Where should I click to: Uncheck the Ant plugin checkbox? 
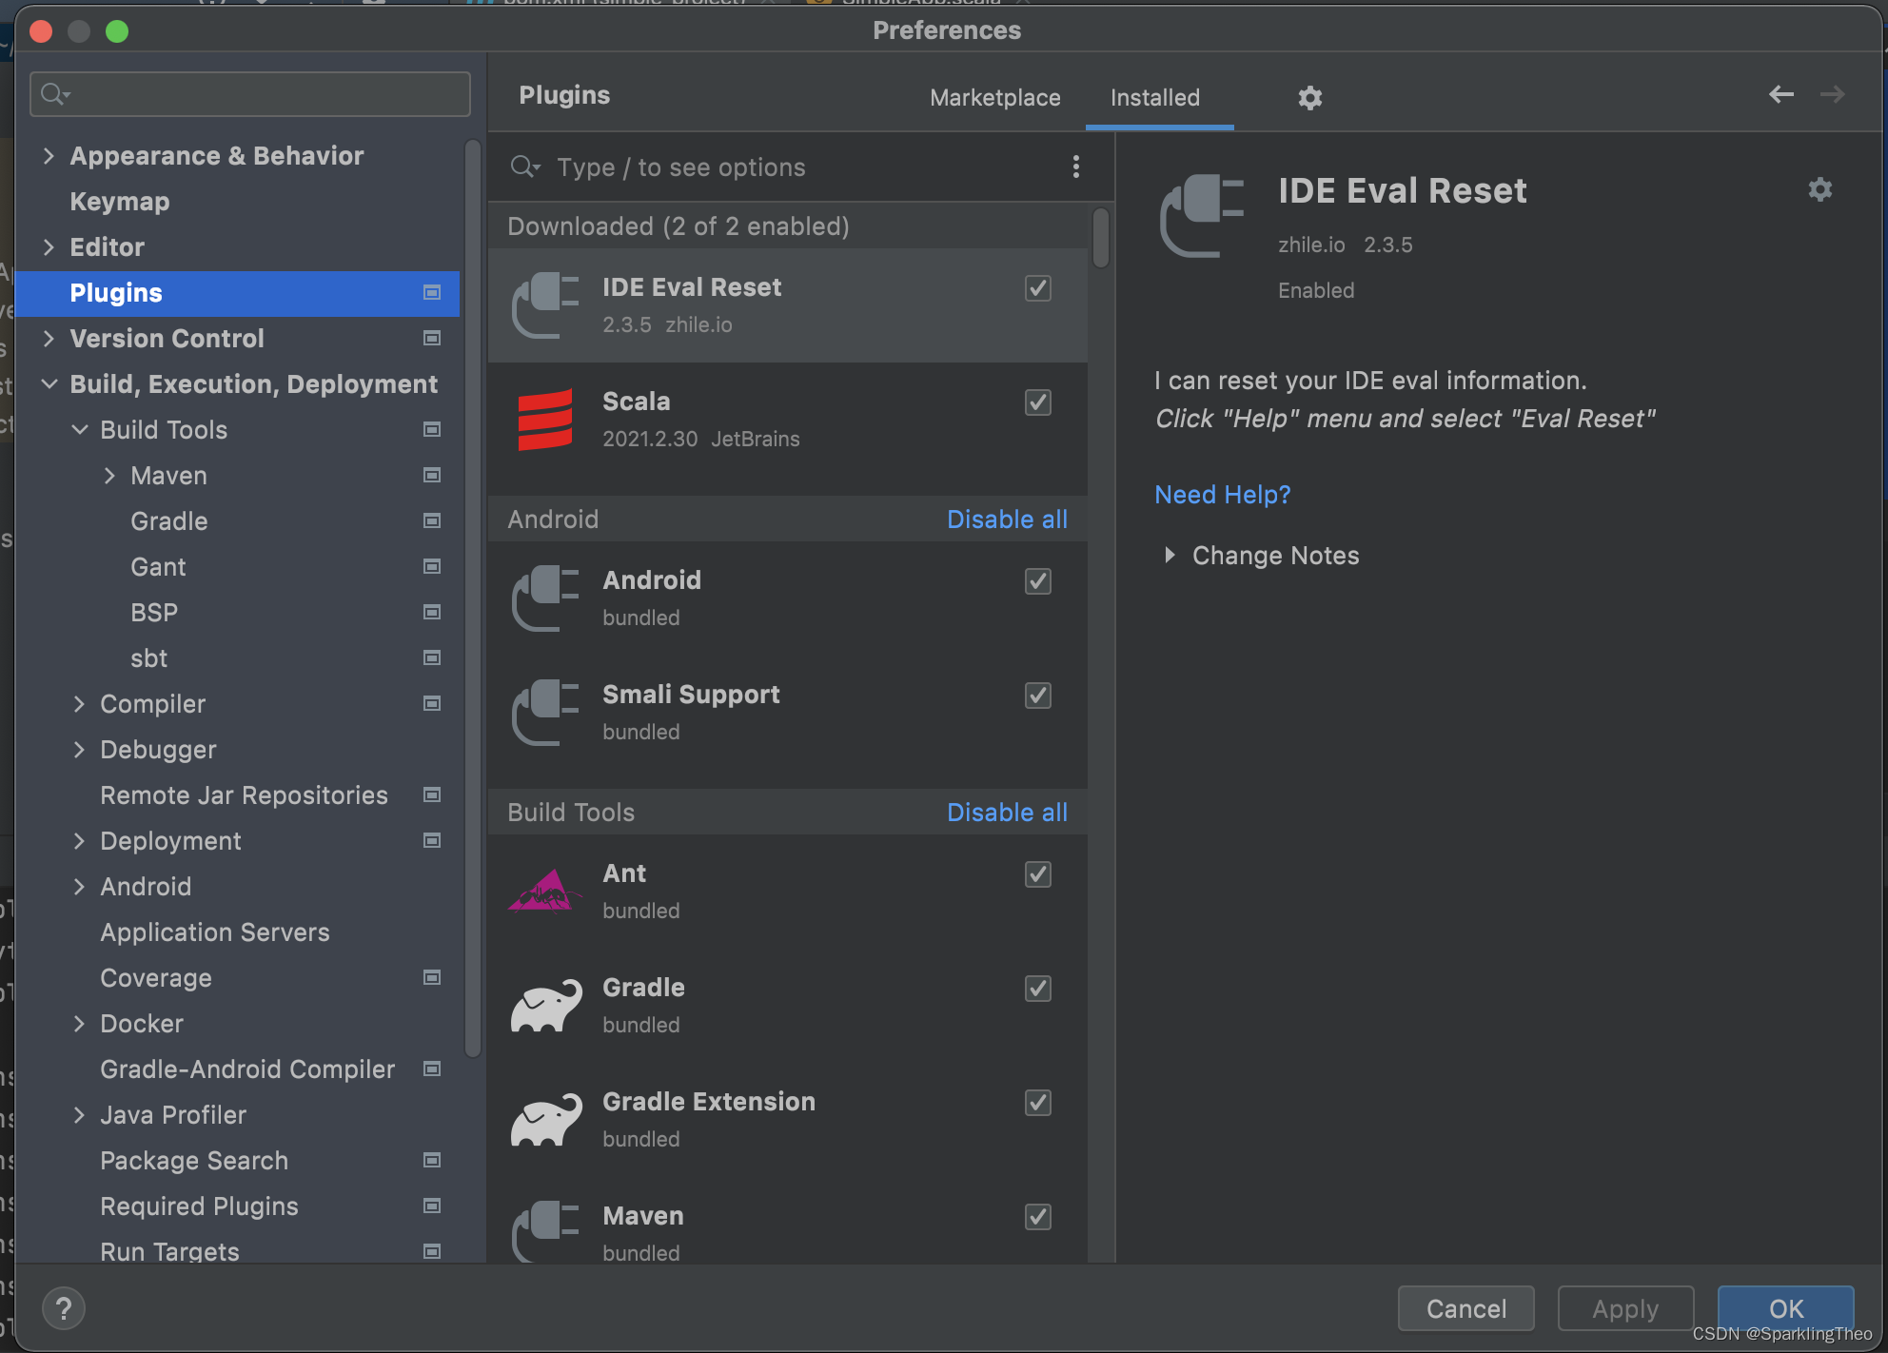(1037, 874)
